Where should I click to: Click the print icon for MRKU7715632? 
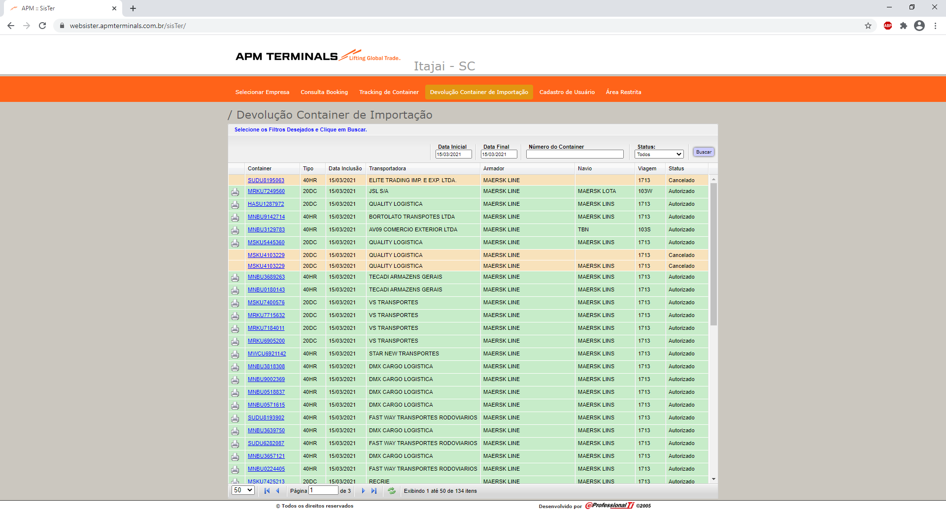[235, 316]
